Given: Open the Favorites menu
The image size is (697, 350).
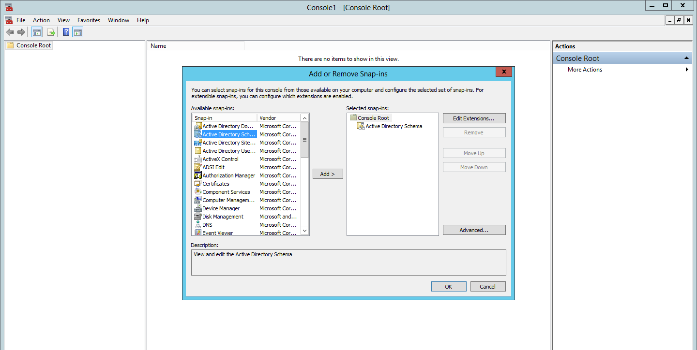Looking at the screenshot, I should coord(89,20).
